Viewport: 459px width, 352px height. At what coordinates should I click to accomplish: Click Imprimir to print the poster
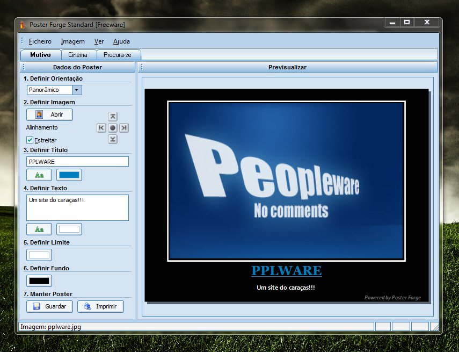tap(100, 306)
